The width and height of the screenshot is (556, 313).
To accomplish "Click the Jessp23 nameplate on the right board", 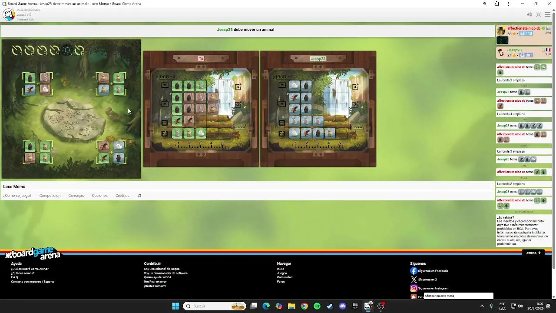I will point(318,59).
